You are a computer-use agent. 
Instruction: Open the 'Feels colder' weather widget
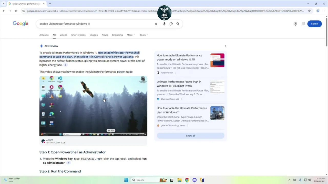(12, 180)
